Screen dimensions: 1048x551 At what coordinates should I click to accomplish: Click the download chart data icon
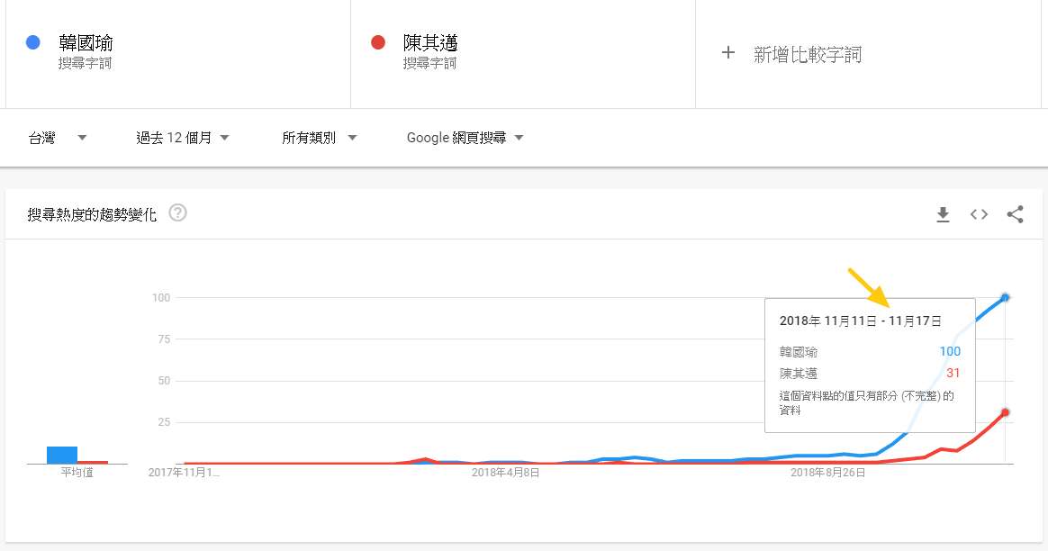pos(943,214)
